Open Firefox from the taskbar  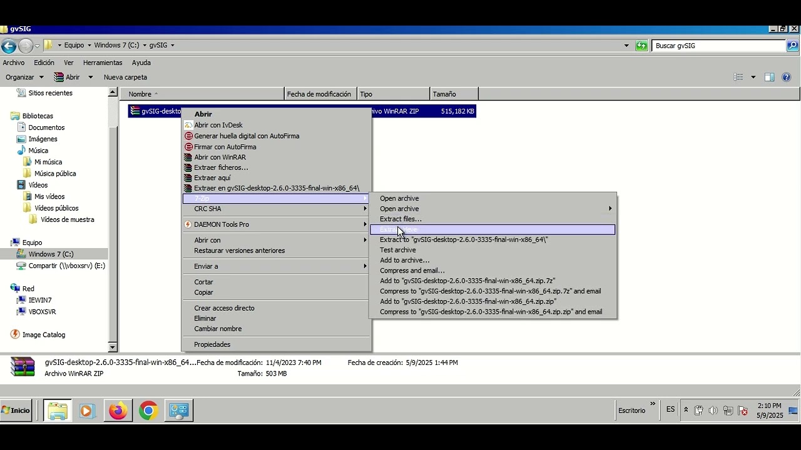118,411
